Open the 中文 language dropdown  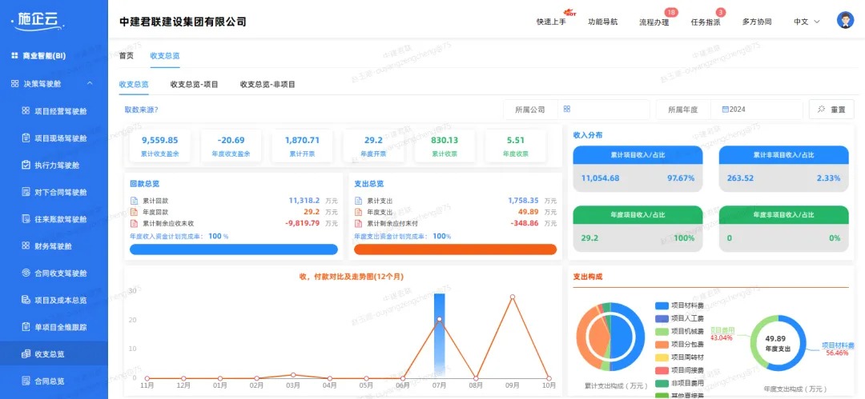click(807, 22)
